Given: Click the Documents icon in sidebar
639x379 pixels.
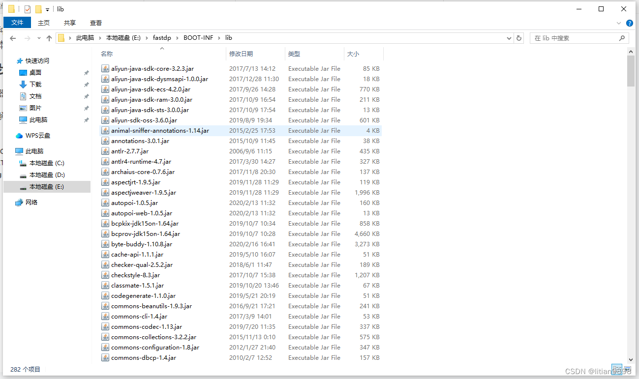Looking at the screenshot, I should pyautogui.click(x=23, y=96).
